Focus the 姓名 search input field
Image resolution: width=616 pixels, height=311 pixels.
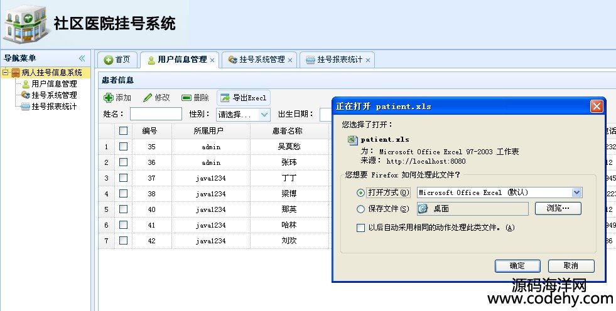tap(156, 114)
